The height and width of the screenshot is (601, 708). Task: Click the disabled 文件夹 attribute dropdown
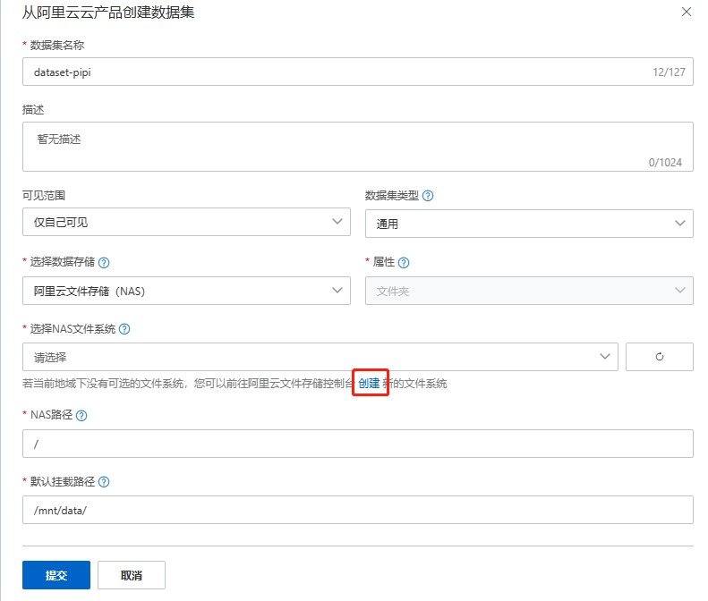529,290
